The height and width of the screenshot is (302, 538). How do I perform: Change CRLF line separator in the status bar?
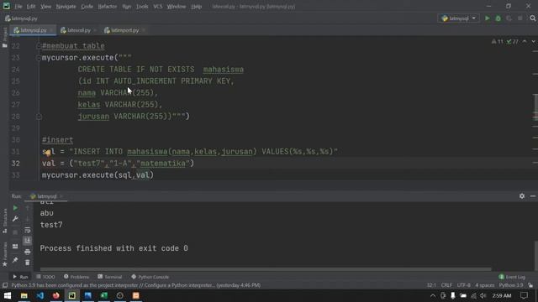[446, 285]
